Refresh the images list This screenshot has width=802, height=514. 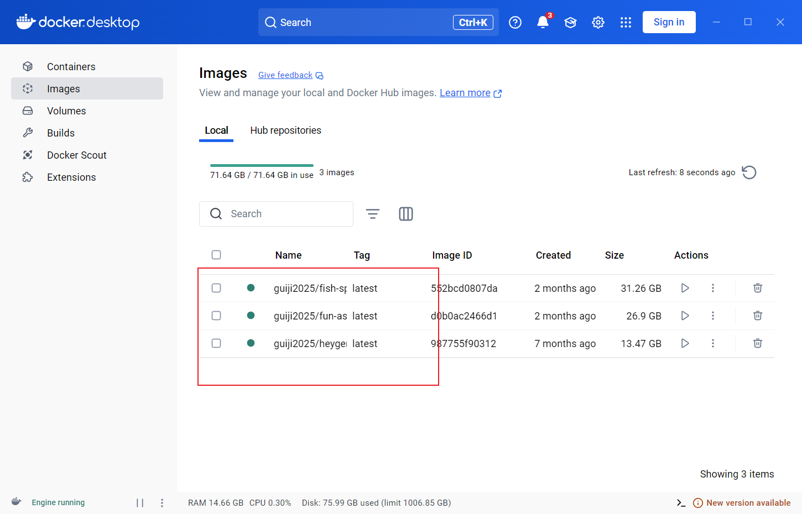coord(749,172)
